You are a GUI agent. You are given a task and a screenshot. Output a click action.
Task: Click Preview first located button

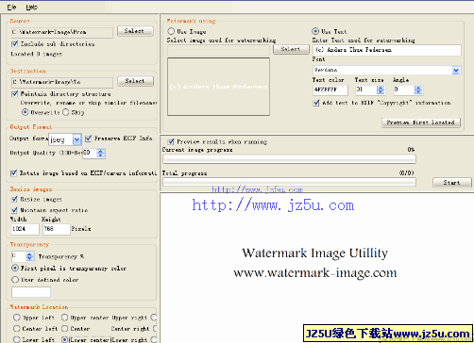[x=421, y=122]
